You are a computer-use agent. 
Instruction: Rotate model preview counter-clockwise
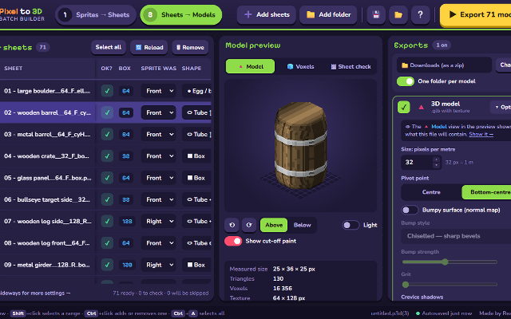tap(232, 225)
